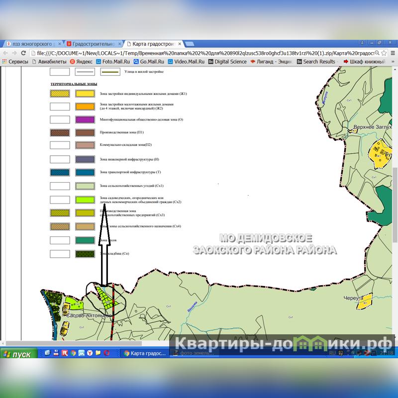
Task: Open the Сервисы apps shortcut
Action: [x=15, y=62]
